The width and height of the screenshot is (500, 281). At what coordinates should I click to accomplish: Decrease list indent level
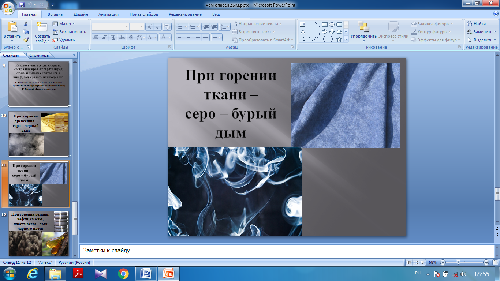[205, 27]
